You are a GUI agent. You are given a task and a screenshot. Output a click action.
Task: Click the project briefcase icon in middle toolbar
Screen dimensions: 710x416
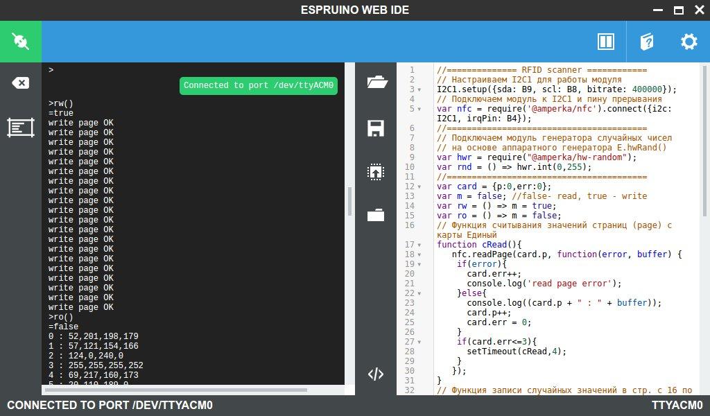[376, 215]
